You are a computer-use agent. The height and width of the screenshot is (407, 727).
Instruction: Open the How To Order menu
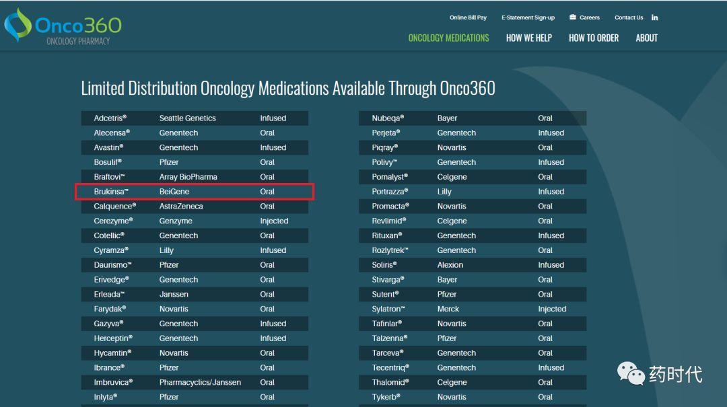click(x=594, y=38)
